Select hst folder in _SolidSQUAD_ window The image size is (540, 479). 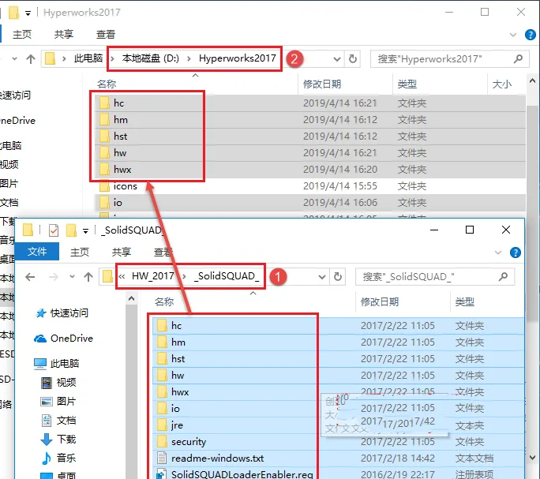338,358
